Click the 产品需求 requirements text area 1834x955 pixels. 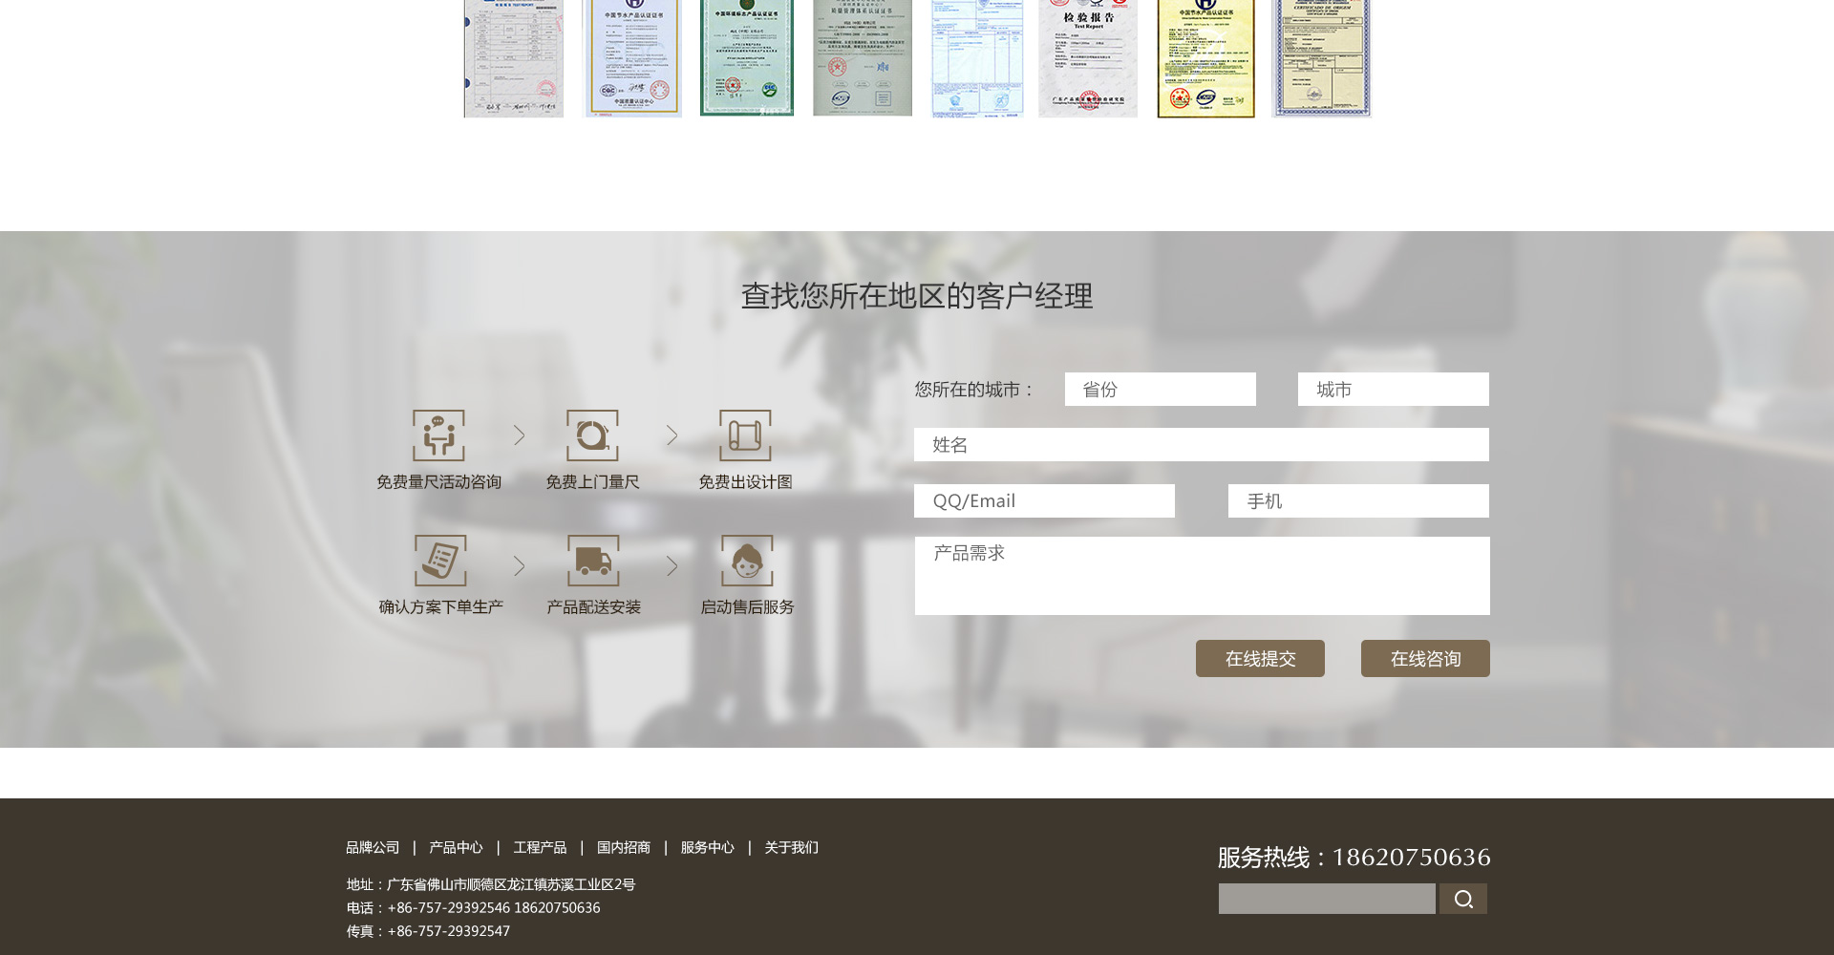[1202, 576]
